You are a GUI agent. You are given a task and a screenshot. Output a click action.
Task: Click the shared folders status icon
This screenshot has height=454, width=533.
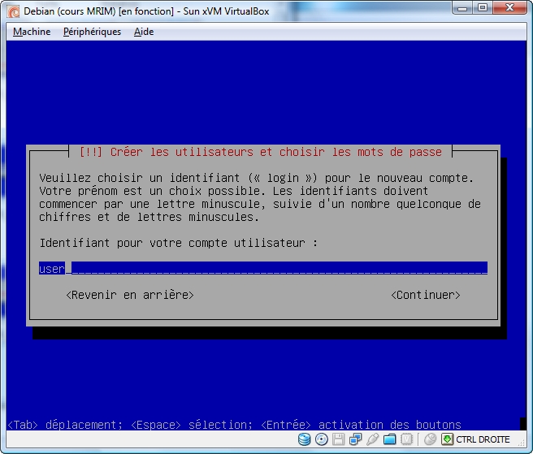coord(389,439)
